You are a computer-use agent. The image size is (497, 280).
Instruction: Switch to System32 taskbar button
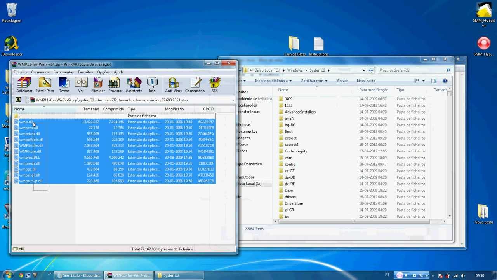point(179,275)
